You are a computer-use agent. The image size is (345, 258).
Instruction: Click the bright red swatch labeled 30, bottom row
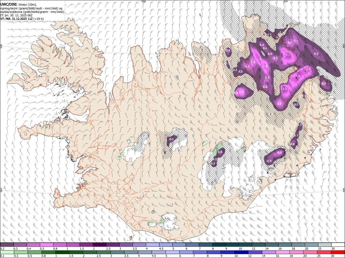(338, 252)
